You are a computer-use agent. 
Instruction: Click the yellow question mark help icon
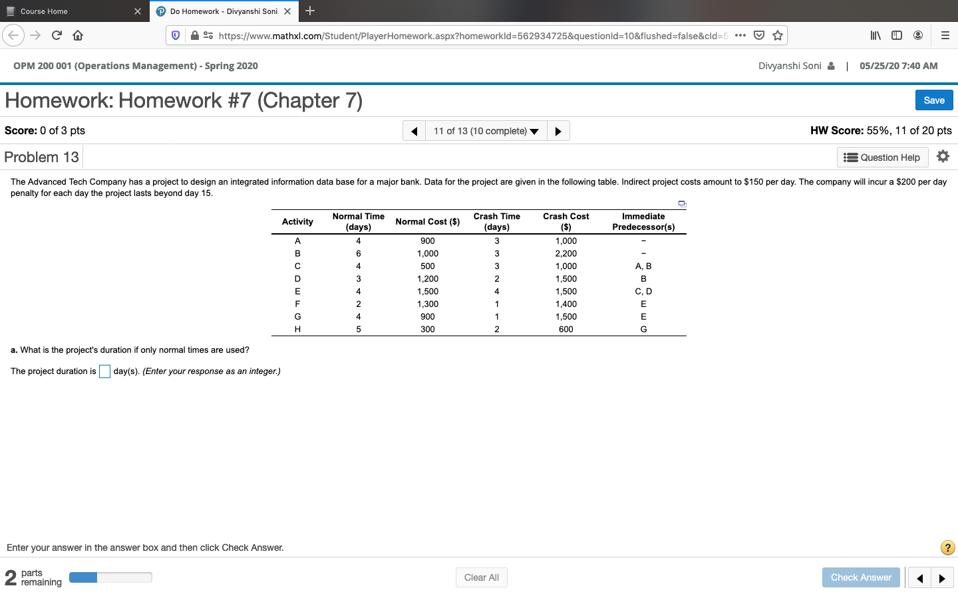pos(947,548)
